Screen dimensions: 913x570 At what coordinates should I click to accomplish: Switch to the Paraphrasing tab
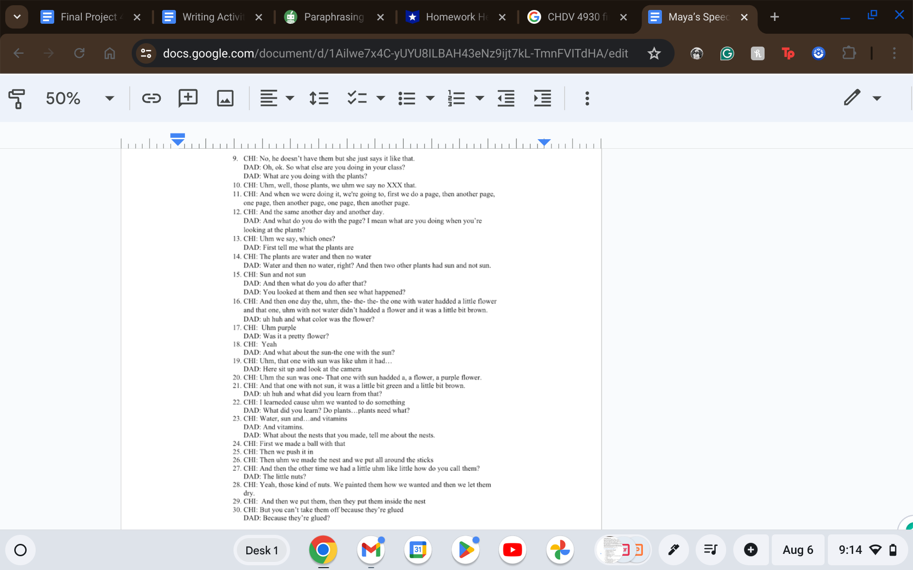[x=333, y=17]
